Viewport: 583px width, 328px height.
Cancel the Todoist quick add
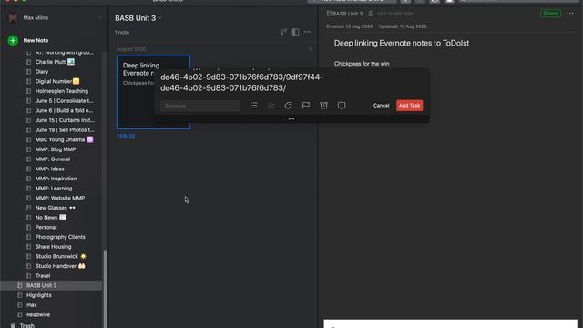[x=381, y=106]
